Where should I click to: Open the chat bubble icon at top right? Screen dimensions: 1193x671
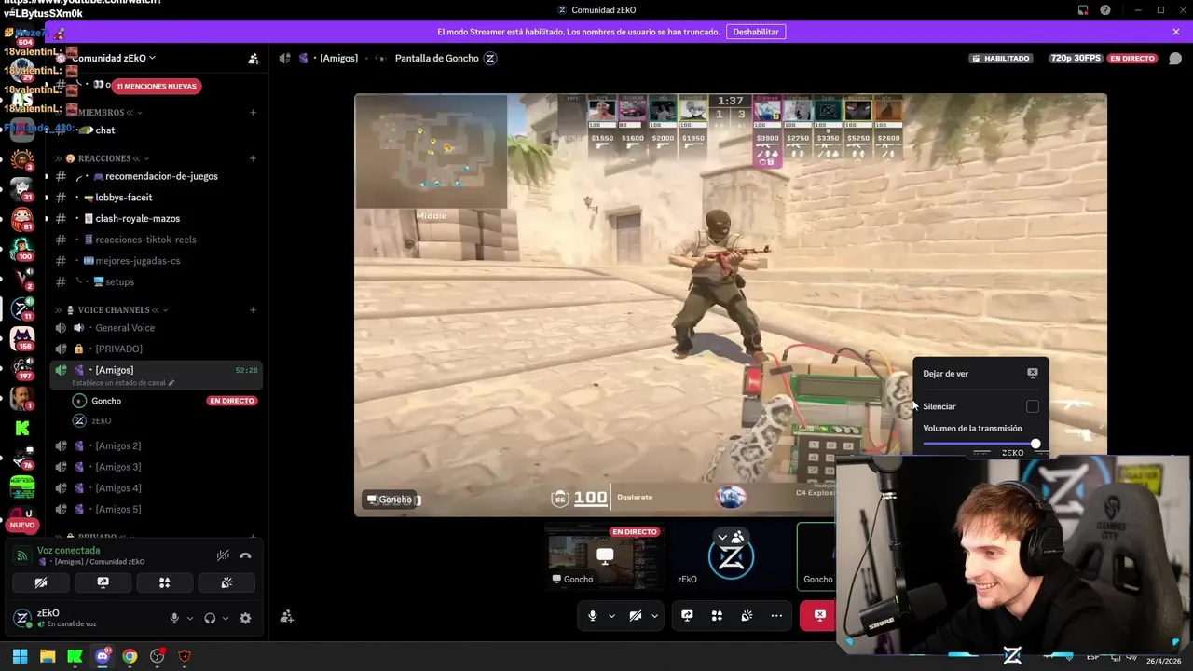coord(1175,58)
